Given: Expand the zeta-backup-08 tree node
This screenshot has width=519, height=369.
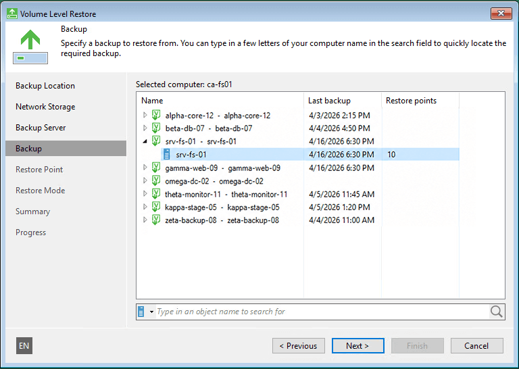Looking at the screenshot, I should click(x=145, y=220).
